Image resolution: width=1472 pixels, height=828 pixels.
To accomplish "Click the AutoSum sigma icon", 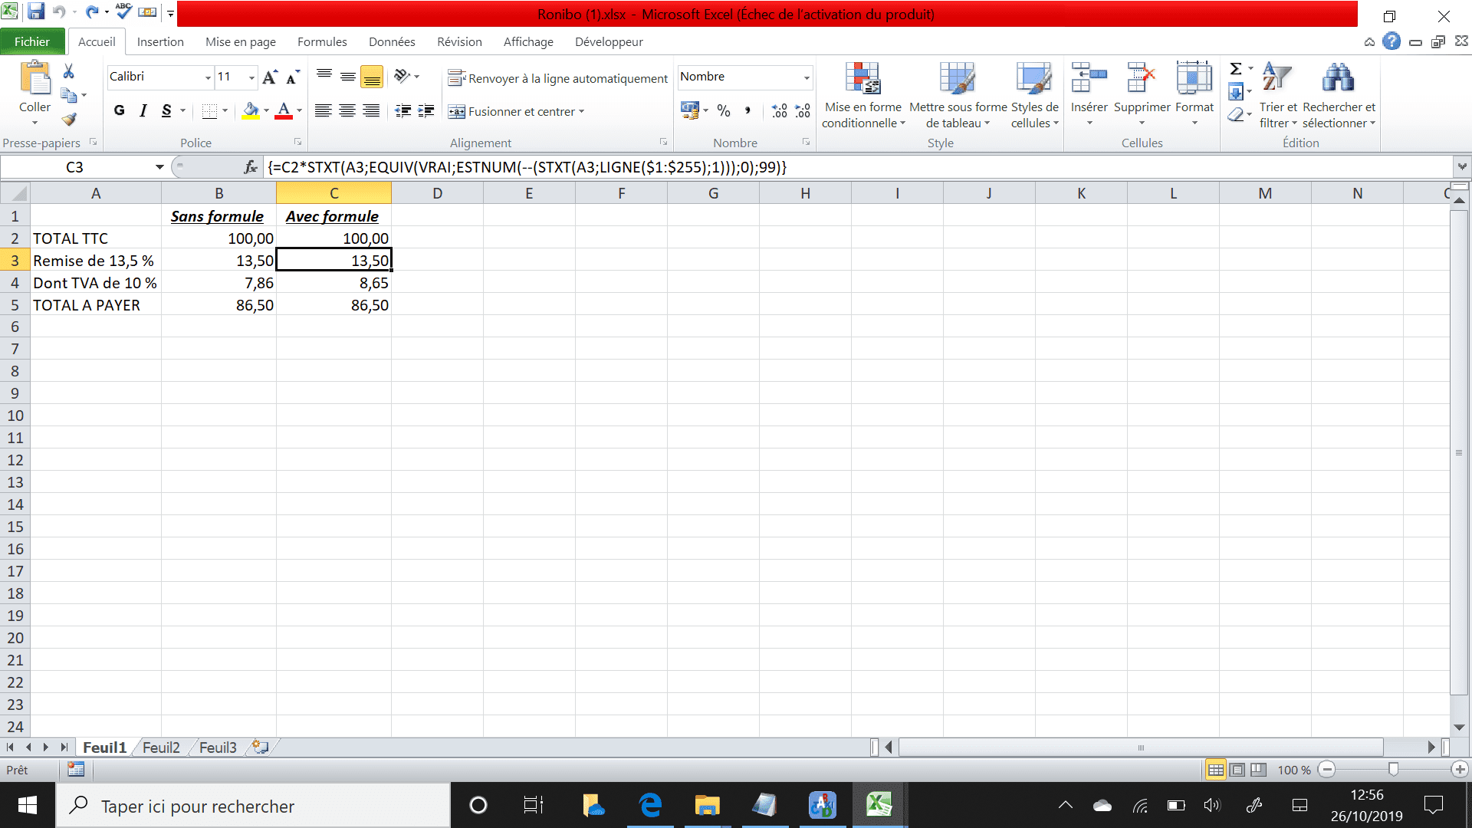I will point(1235,69).
